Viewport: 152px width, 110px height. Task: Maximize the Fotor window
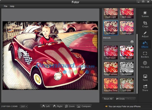143,2
